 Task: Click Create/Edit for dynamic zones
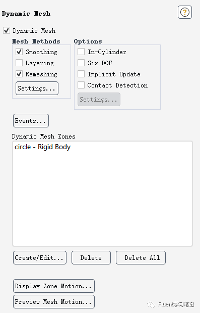40,258
